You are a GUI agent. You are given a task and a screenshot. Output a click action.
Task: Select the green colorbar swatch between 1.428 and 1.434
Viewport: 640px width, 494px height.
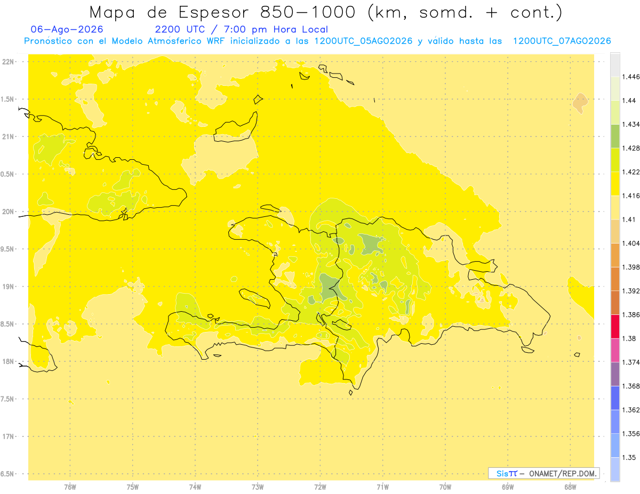coord(615,136)
